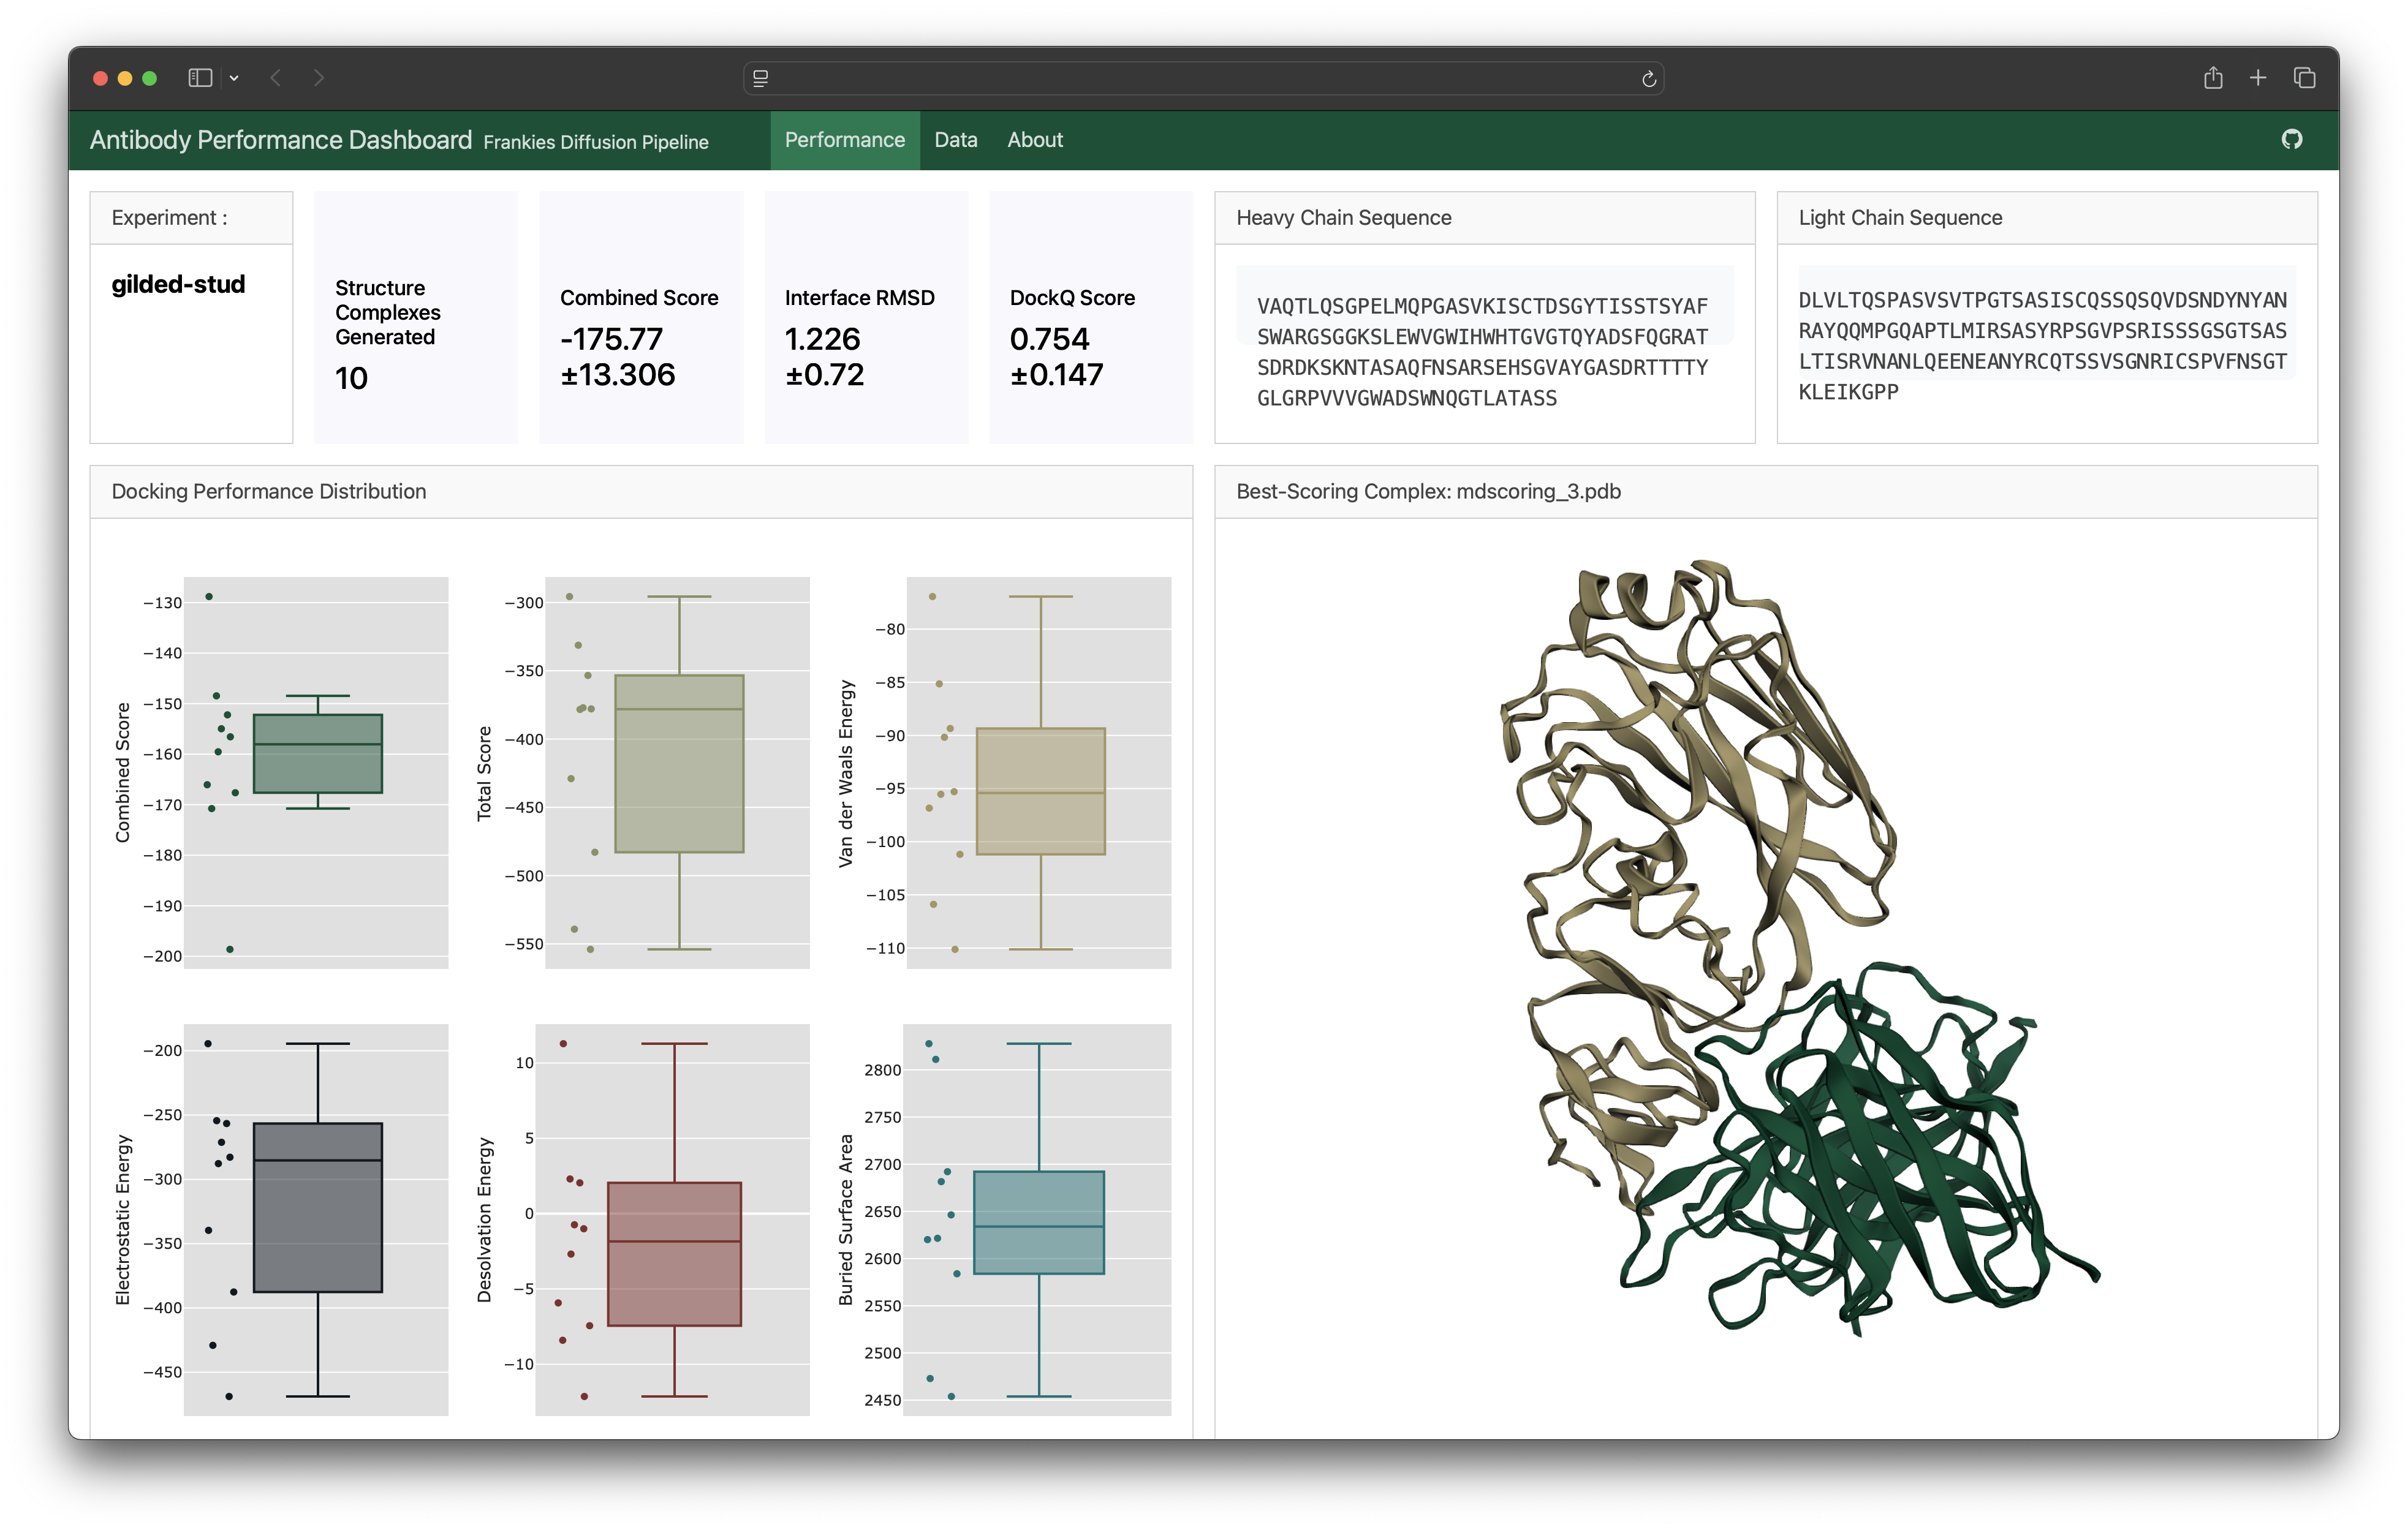The height and width of the screenshot is (1530, 2408).
Task: Reload the page with the refresh icon
Action: pos(1648,79)
